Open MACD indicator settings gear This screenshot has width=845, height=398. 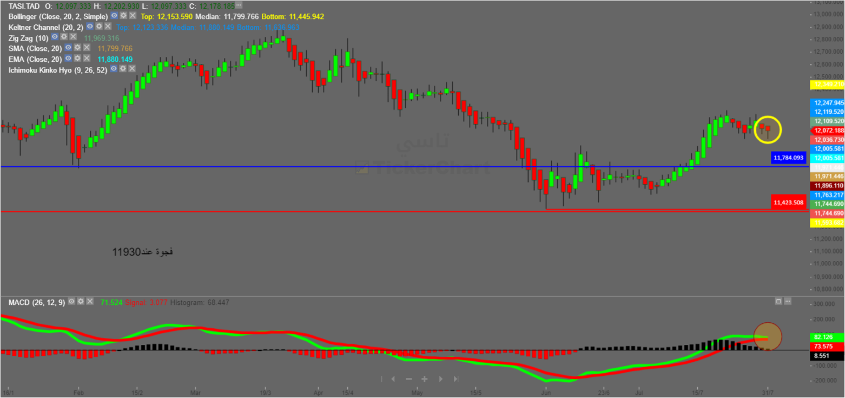tap(81, 301)
